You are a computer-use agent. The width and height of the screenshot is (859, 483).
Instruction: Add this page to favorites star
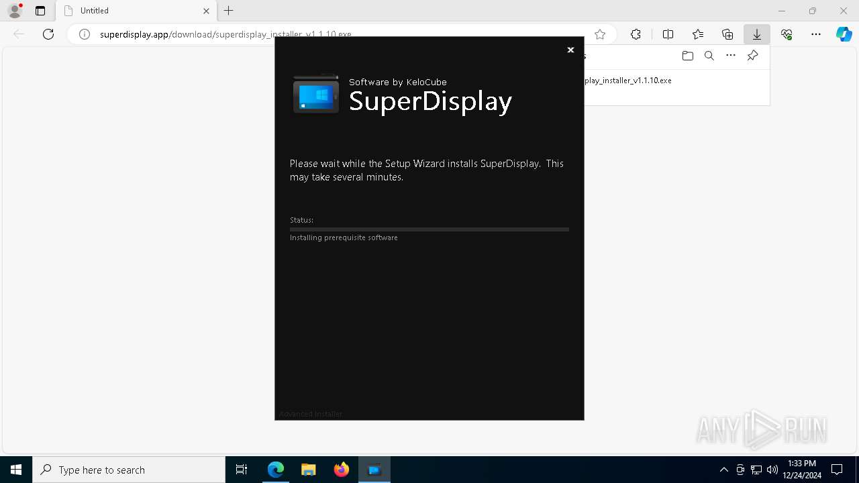point(600,34)
